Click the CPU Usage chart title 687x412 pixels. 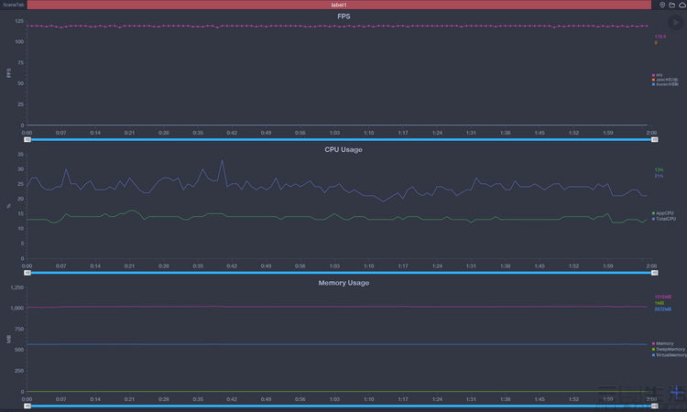(x=343, y=149)
